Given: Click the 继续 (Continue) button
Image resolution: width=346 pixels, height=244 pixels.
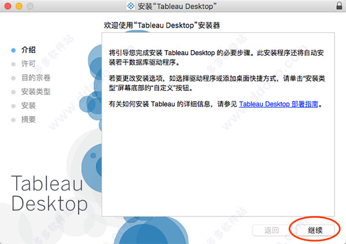Looking at the screenshot, I should 315,230.
